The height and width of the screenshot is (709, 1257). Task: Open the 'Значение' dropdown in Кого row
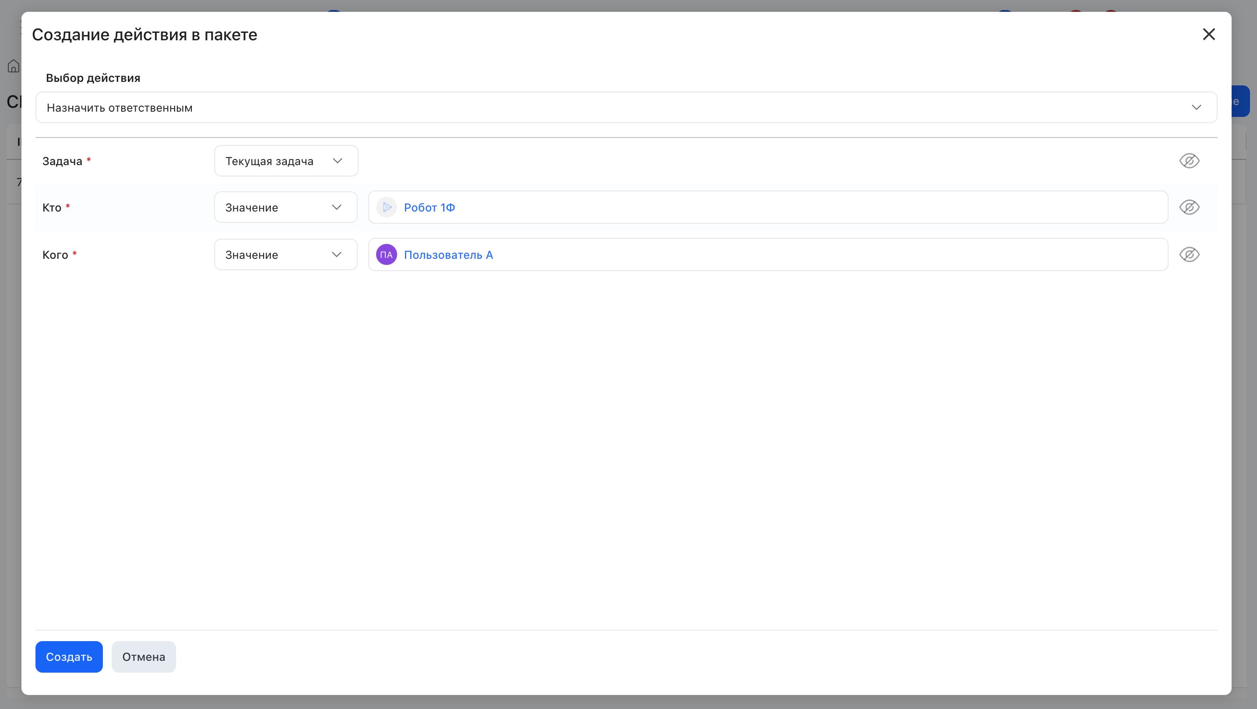click(x=285, y=255)
